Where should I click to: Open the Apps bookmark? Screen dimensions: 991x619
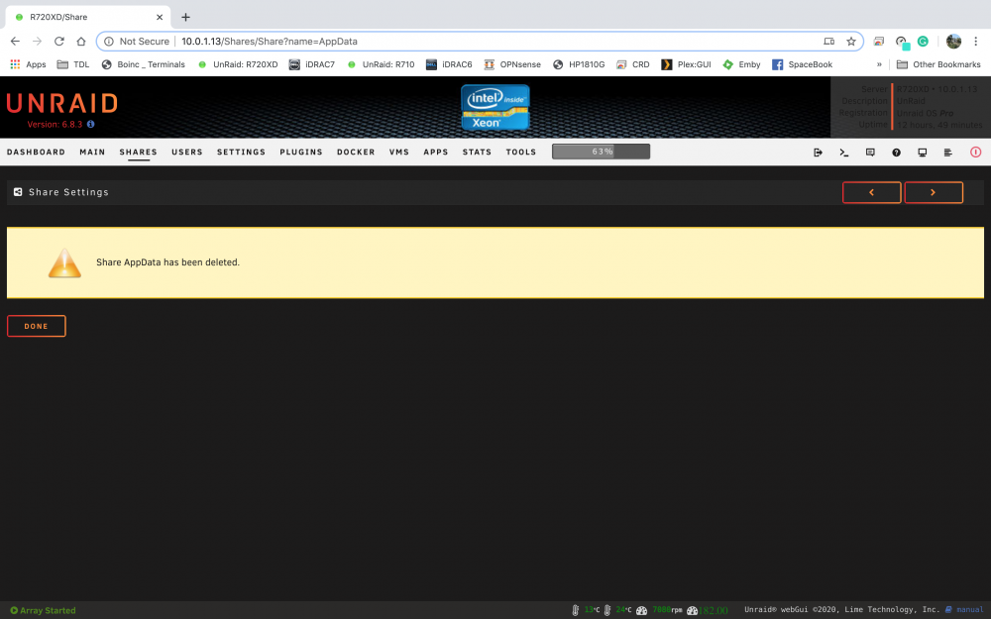click(x=29, y=64)
